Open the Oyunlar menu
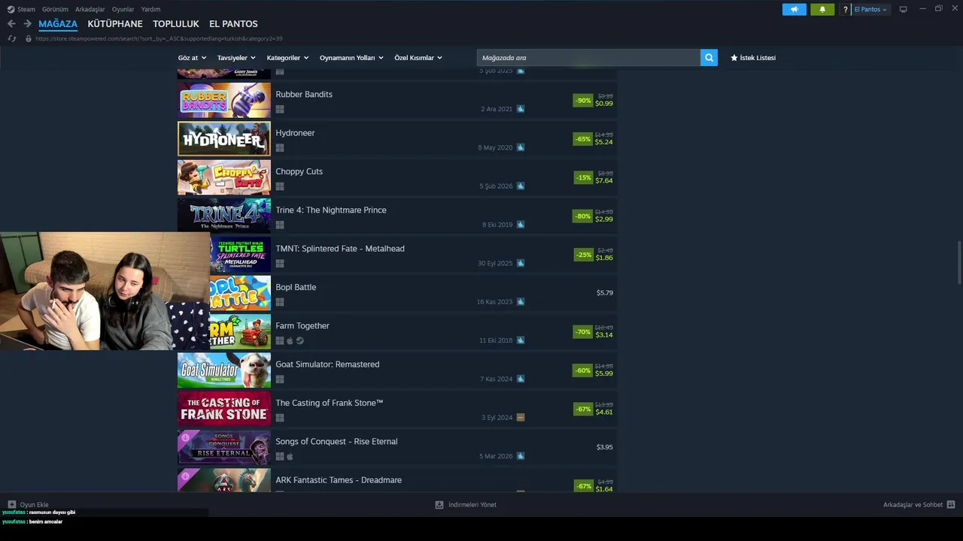The image size is (963, 541). click(123, 9)
